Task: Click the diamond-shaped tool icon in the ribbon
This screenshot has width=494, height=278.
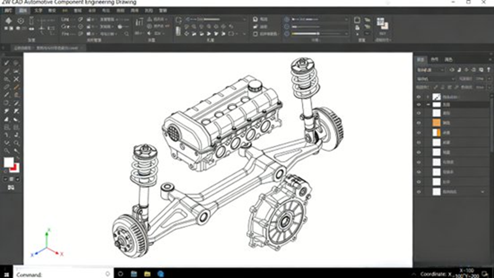Action: click(x=8, y=21)
